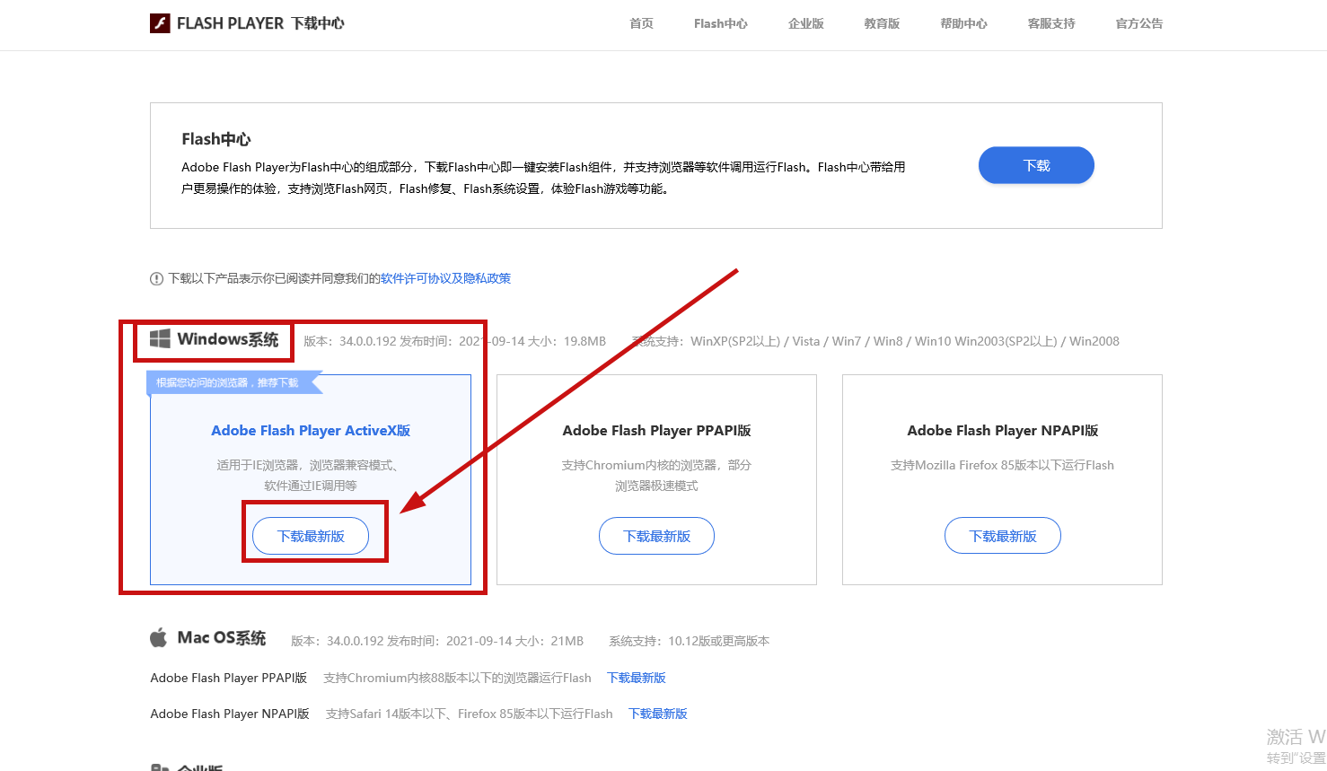
Task: Open 官方公告 in the navigation bar
Action: tap(1138, 23)
